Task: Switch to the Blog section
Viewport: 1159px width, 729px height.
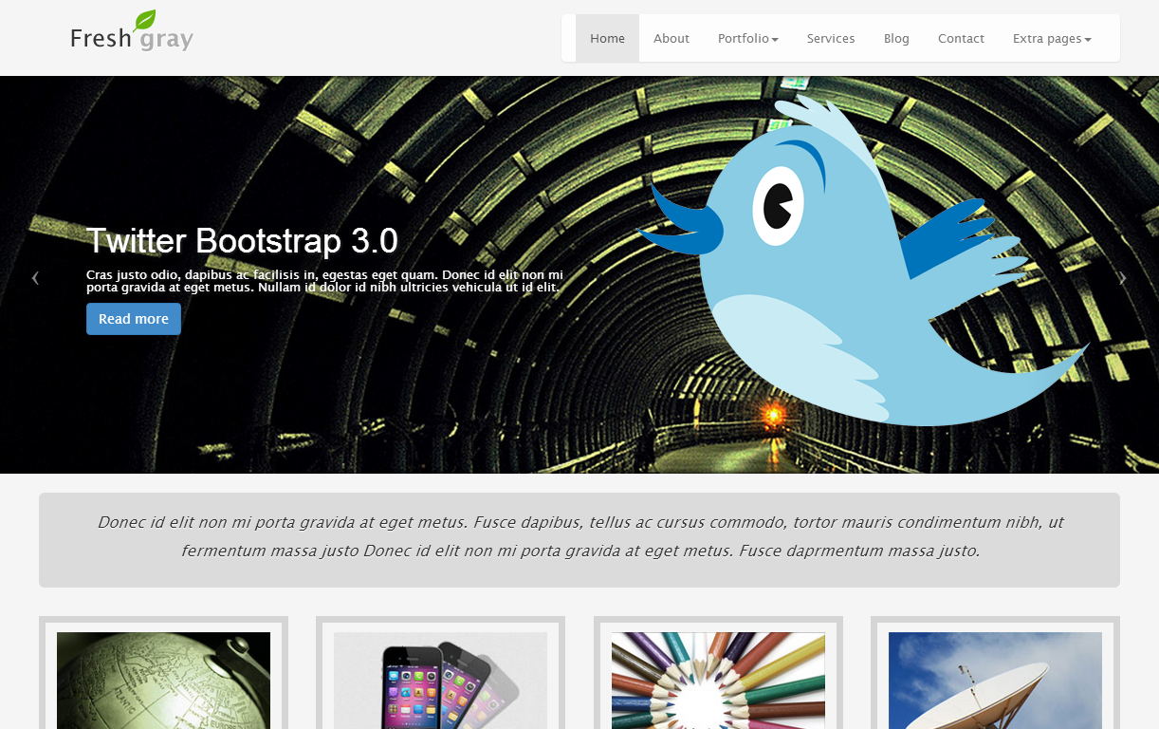Action: pos(896,38)
